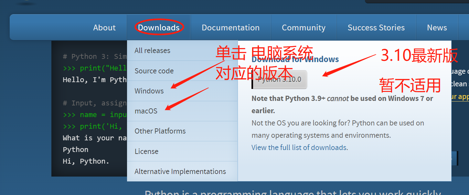The width and height of the screenshot is (469, 195).
Task: Click the "What is your na" output line
Action: click(x=95, y=138)
